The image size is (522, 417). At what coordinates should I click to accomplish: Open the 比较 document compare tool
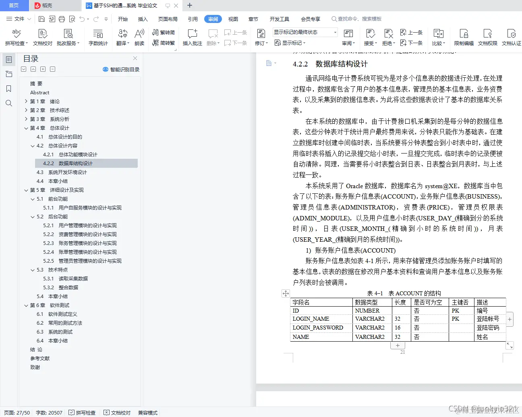coord(439,37)
